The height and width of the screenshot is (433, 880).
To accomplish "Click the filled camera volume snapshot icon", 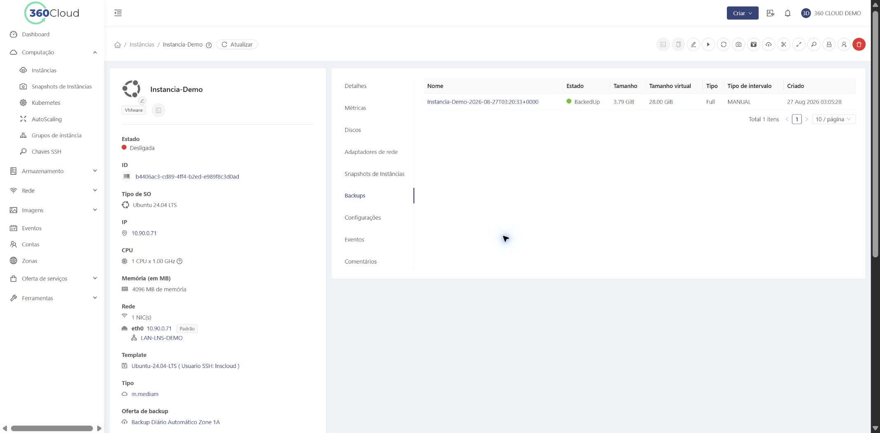I will pyautogui.click(x=754, y=44).
